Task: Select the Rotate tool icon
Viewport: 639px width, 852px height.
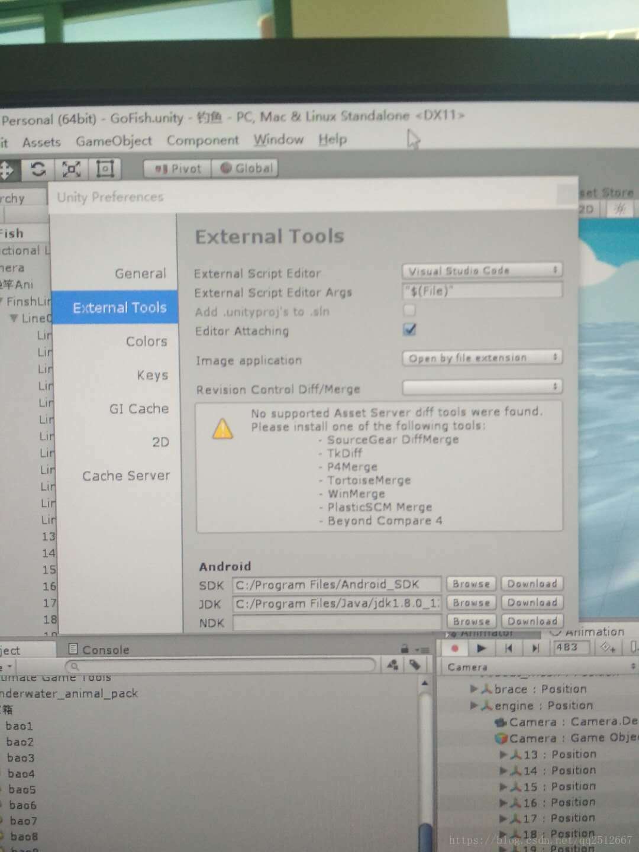Action: pos(38,170)
